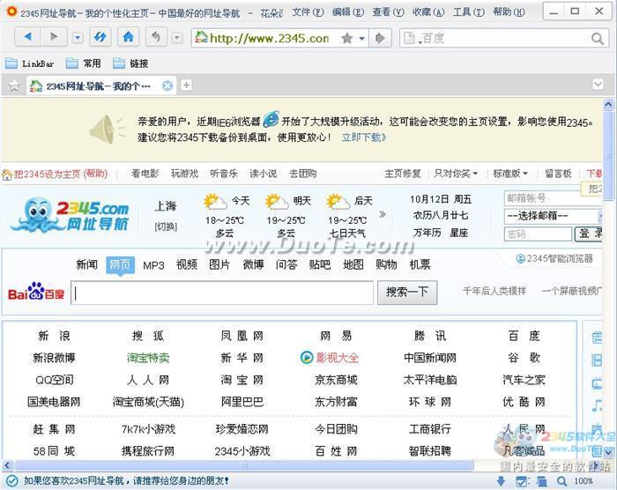
Task: Click the 留言板 link
Action: coord(558,174)
